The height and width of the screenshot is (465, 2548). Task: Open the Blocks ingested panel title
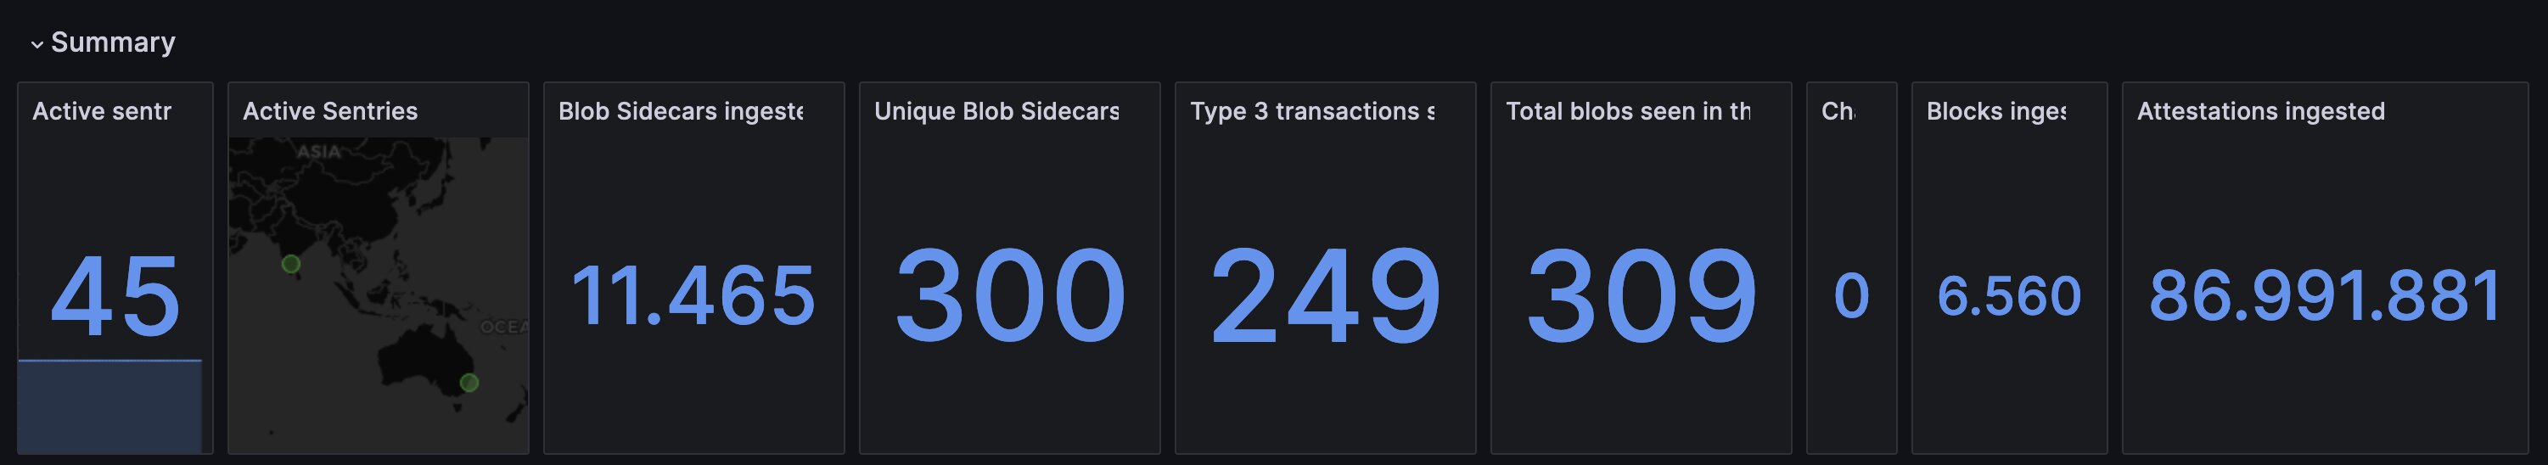(x=1996, y=112)
